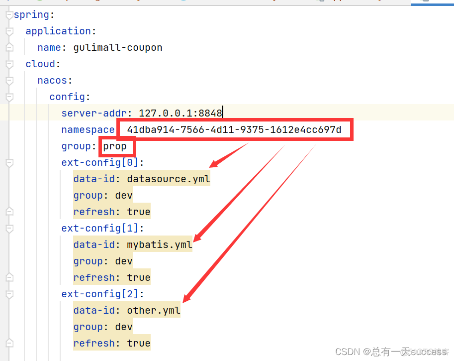Click the data-id key beside datasource.yml
Screen dimensions: 454x361
pyautogui.click(x=94, y=179)
